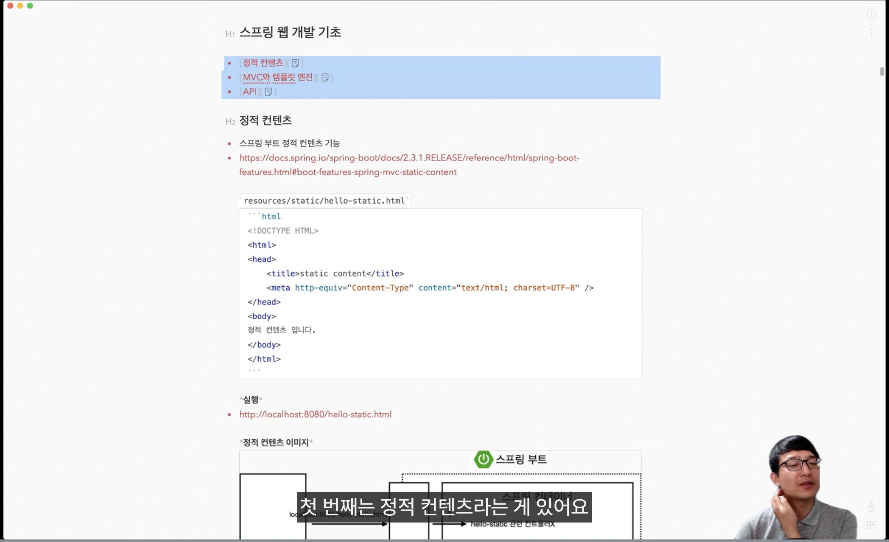Click the <title>static content</title> line
Image resolution: width=889 pixels, height=542 pixels.
(x=335, y=274)
